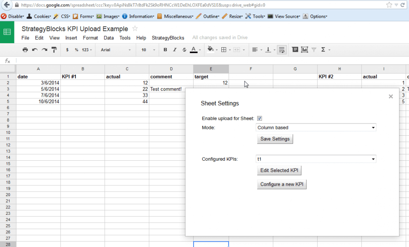Format as percent
Image resolution: width=409 pixels, height=247 pixels.
pos(76,50)
